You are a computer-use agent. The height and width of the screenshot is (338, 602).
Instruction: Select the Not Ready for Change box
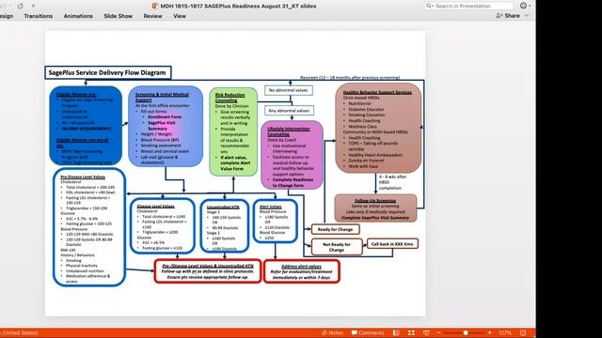coord(337,247)
